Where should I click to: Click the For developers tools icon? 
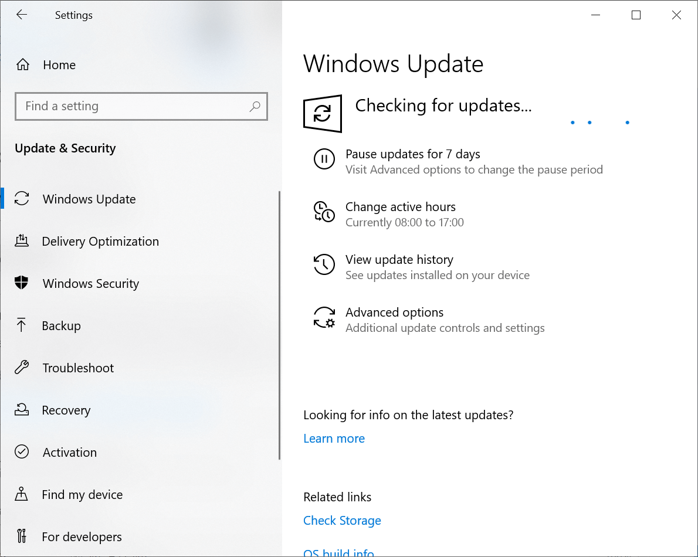21,536
